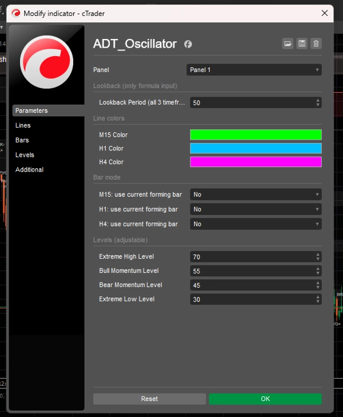Increase Bear Momentum Level with up arrow

point(318,283)
